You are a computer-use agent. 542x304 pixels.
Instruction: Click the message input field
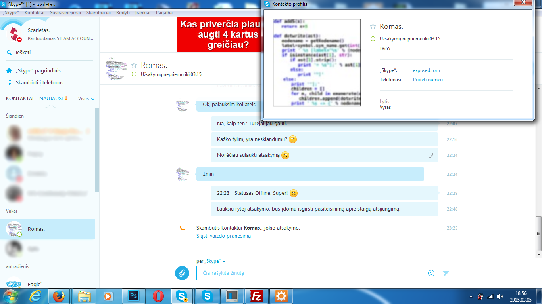tap(317, 273)
